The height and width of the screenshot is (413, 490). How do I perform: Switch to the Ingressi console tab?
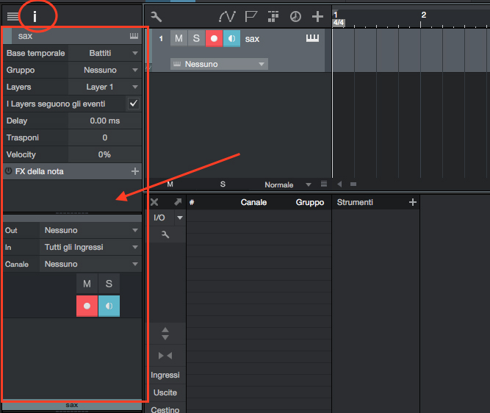165,375
